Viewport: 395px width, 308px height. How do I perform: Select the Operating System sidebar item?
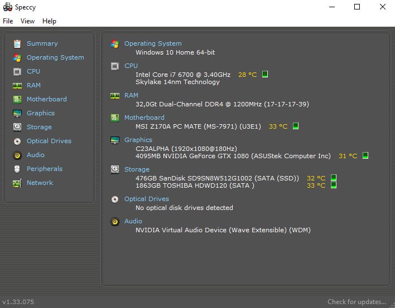55,57
